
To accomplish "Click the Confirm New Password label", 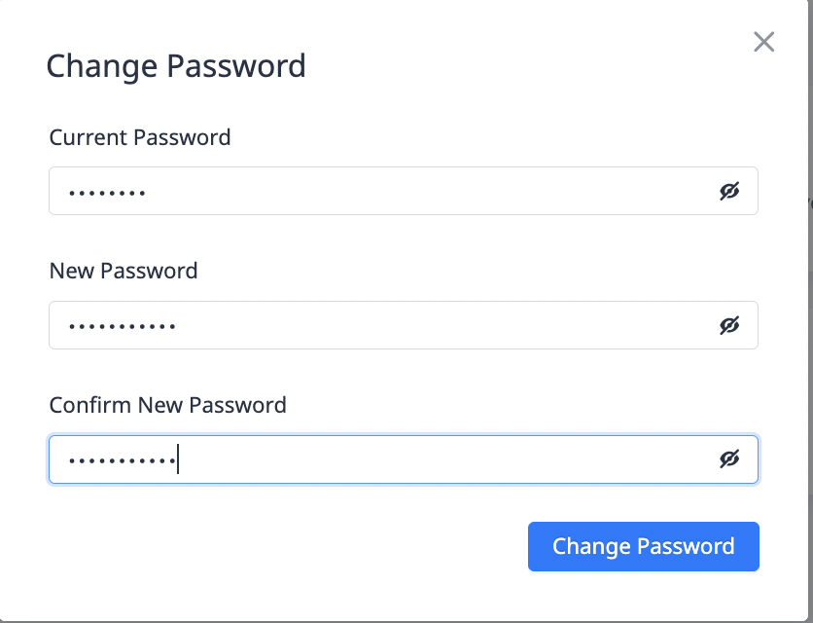I will click(x=167, y=405).
